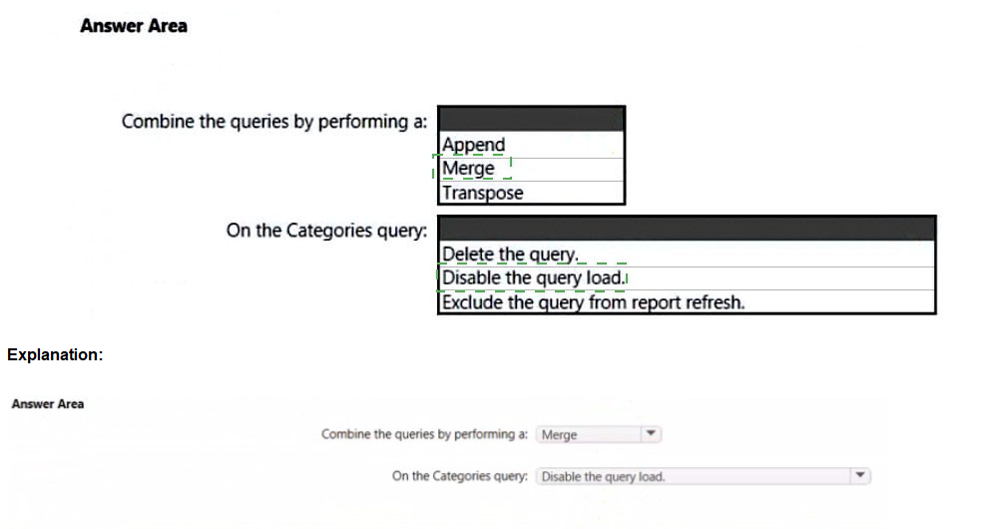Viewport: 997px width, 529px height.
Task: Expand the arrow beside the greyed 'Disable the query load.'
Action: click(x=858, y=476)
